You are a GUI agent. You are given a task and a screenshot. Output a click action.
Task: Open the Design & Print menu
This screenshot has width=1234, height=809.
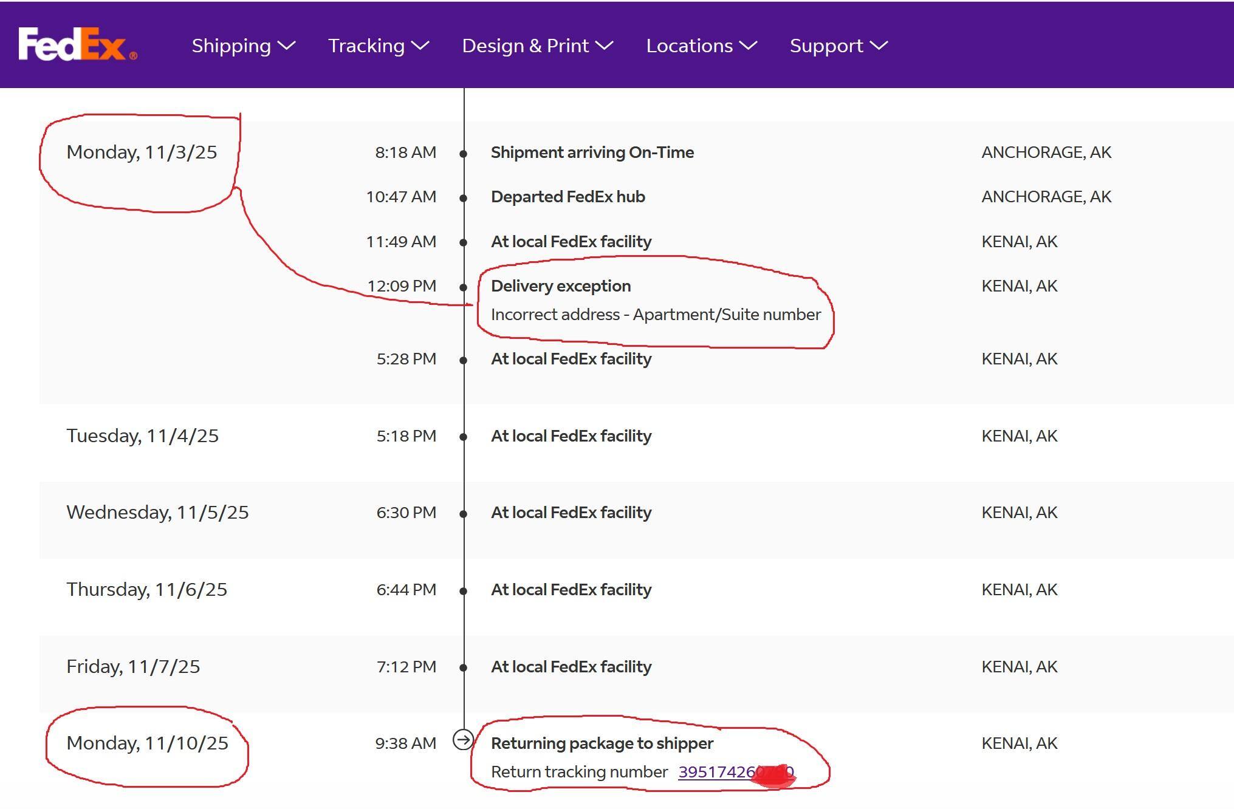(525, 46)
